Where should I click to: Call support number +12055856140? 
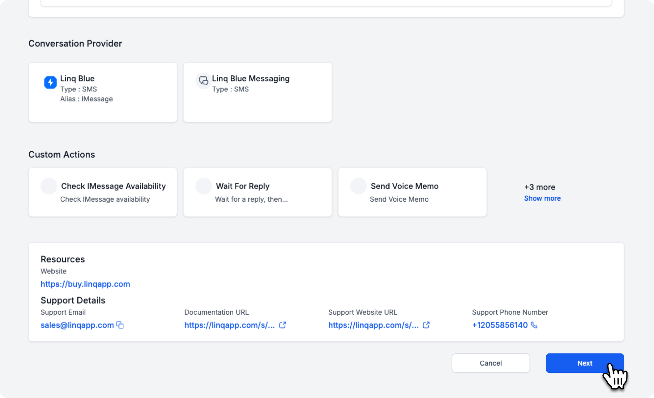pos(500,325)
